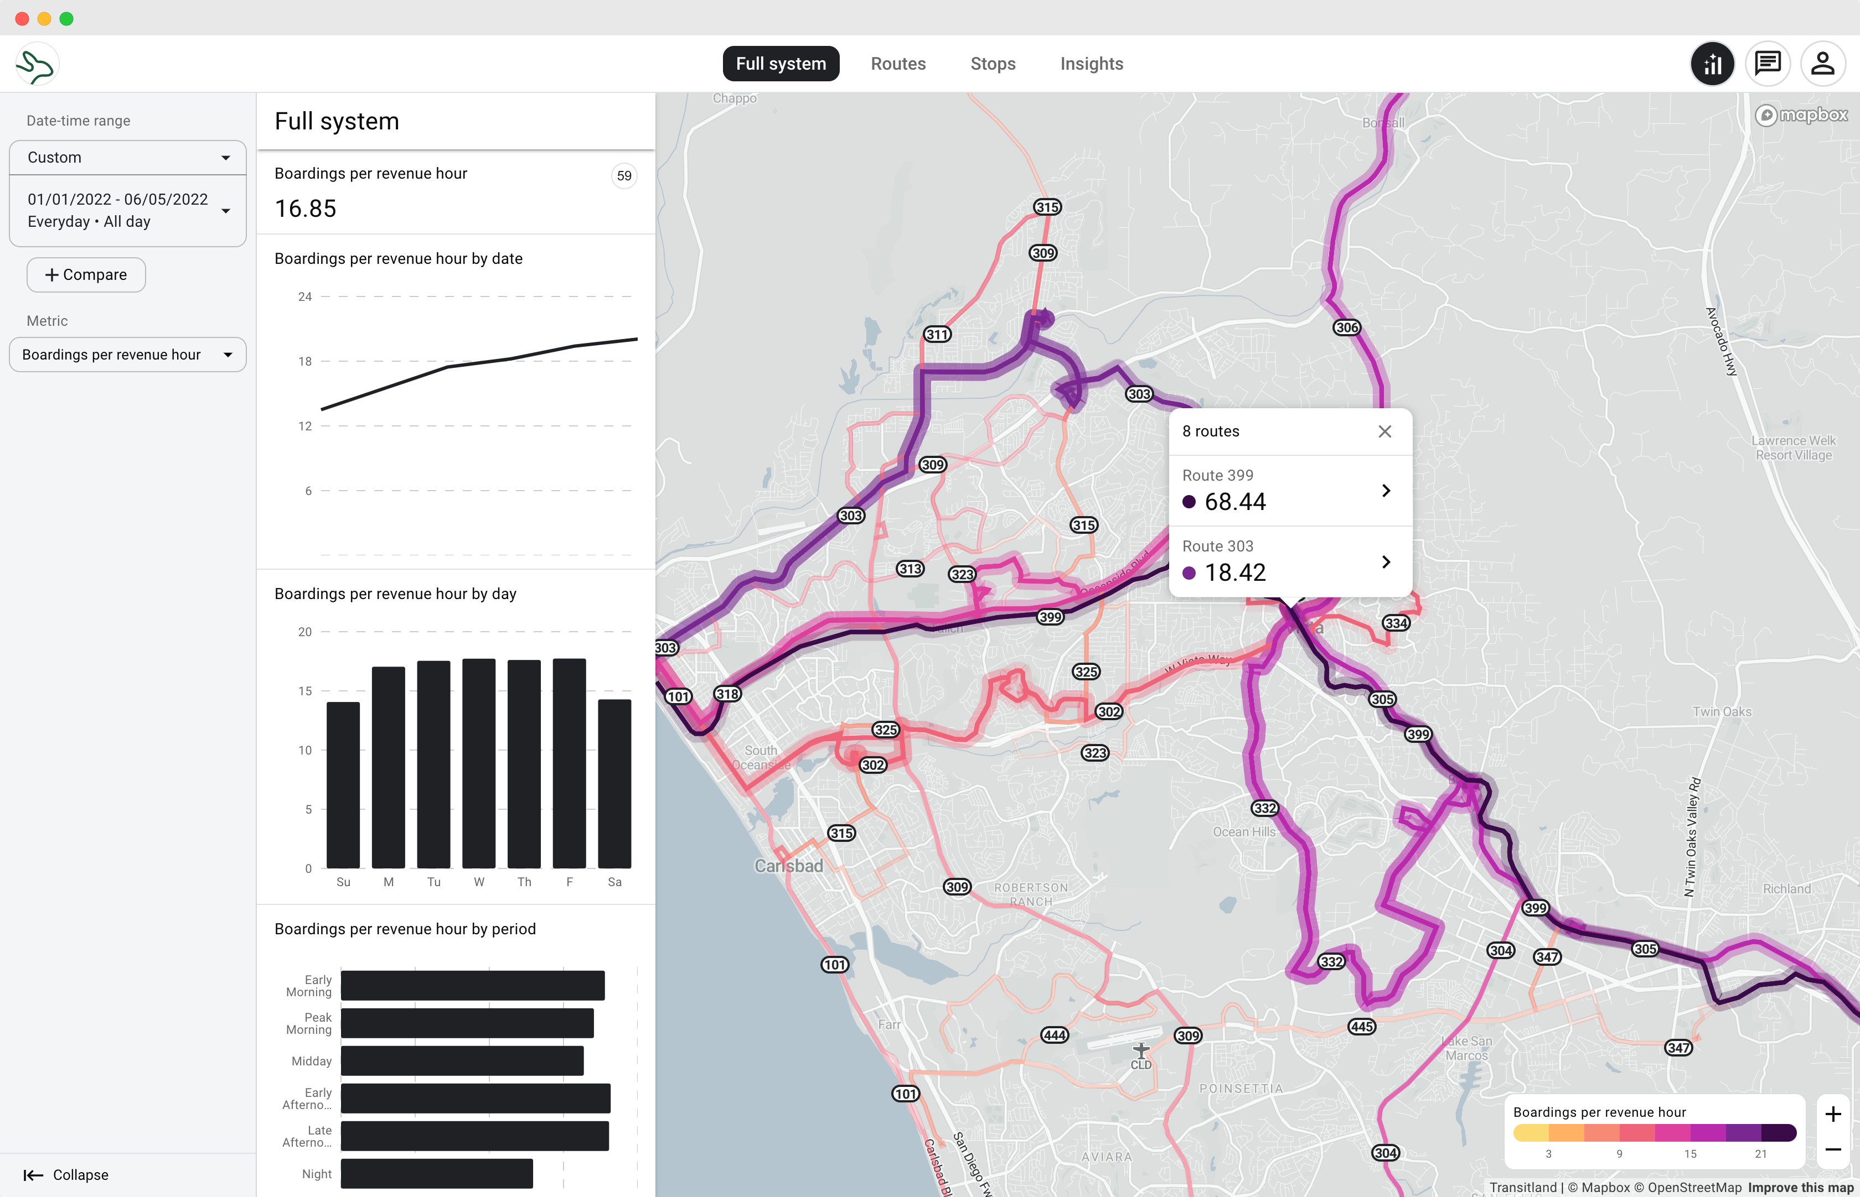The height and width of the screenshot is (1197, 1860).
Task: Open the chat messages icon
Action: pos(1768,64)
